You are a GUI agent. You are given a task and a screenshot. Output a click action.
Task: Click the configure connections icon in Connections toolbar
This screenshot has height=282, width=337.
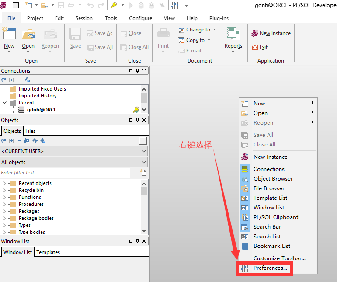[x=27, y=80]
